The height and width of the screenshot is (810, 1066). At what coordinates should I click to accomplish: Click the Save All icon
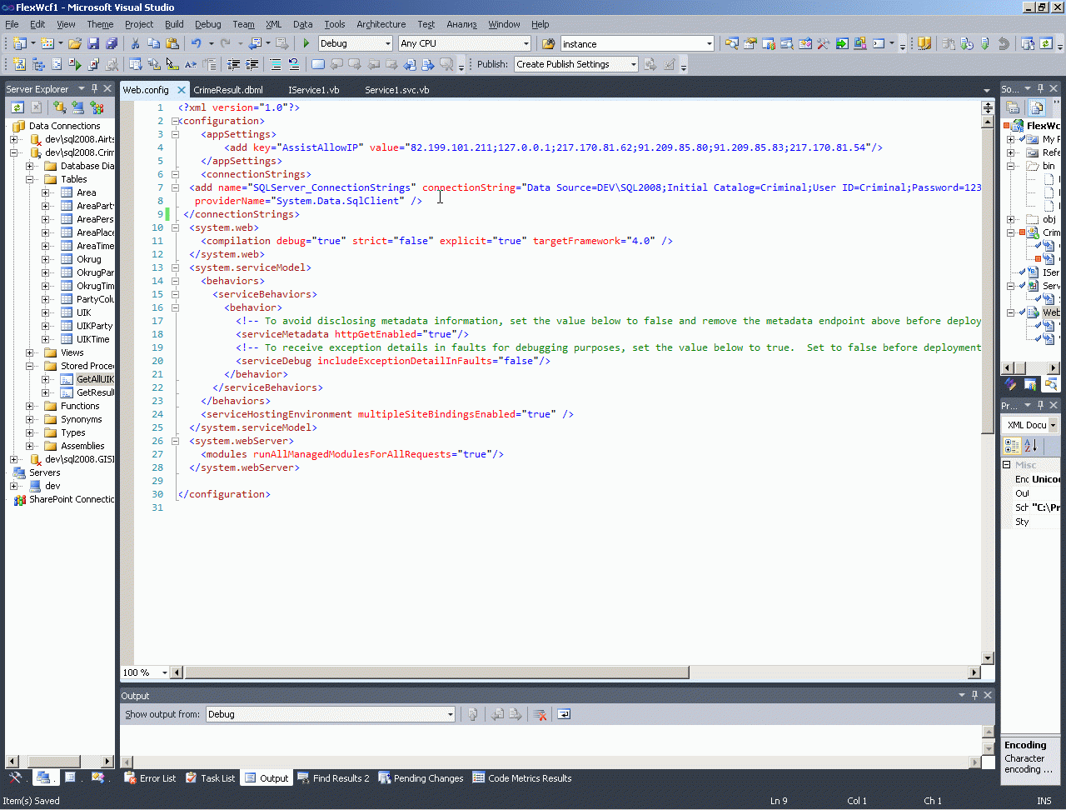pyautogui.click(x=112, y=43)
